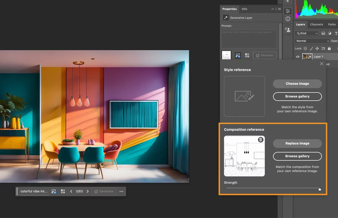338x218 pixels.
Task: Click Browse gallery under Composition reference
Action: click(x=297, y=156)
